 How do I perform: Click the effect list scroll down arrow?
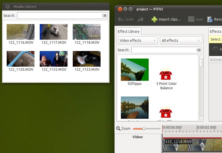[x=201, y=119]
